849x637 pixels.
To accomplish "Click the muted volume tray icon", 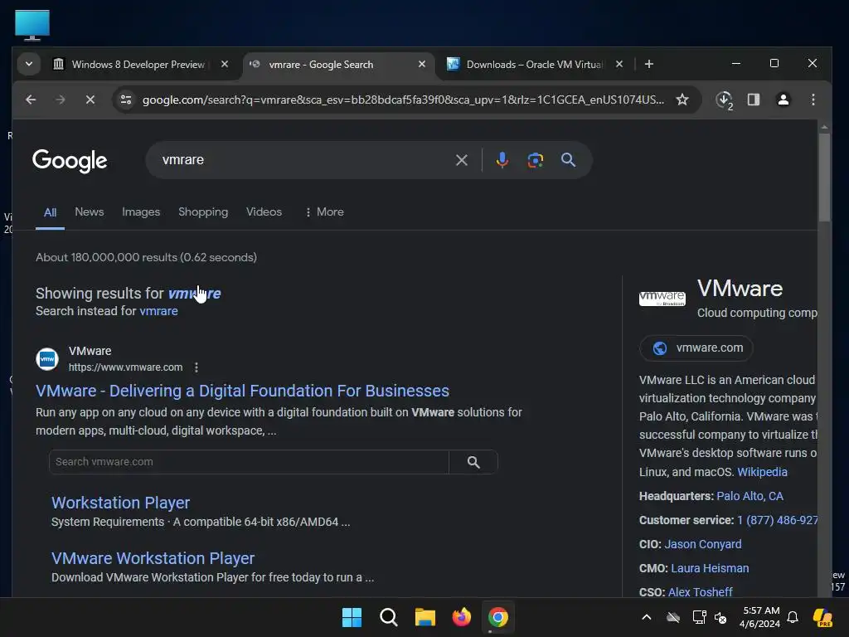I will click(x=720, y=617).
